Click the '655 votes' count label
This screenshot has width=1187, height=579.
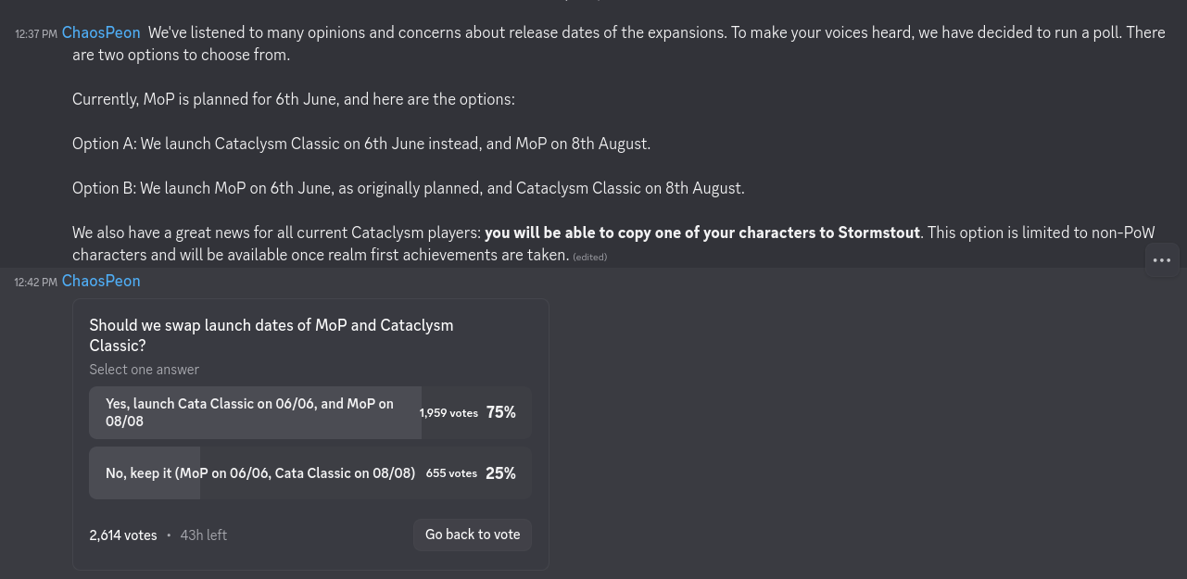451,473
